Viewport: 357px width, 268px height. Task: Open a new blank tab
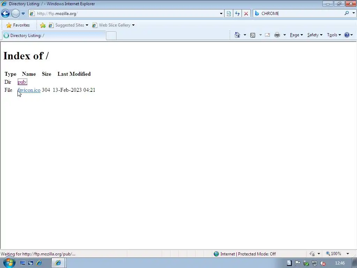coord(111,36)
